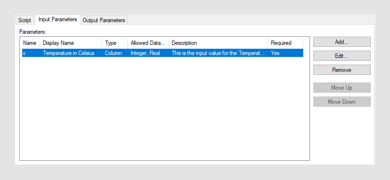Click the Temperature in Celsius cell

pos(68,53)
